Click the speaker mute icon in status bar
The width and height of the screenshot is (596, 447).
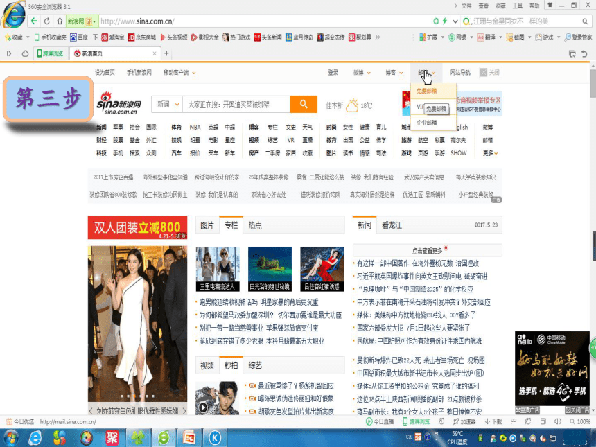558,421
